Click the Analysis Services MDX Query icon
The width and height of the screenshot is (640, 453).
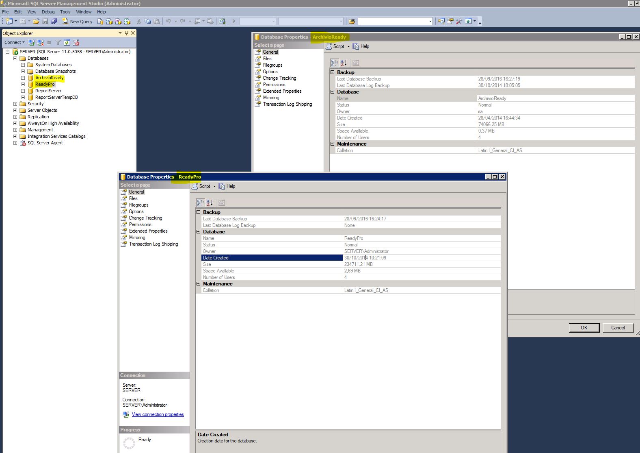tap(109, 21)
